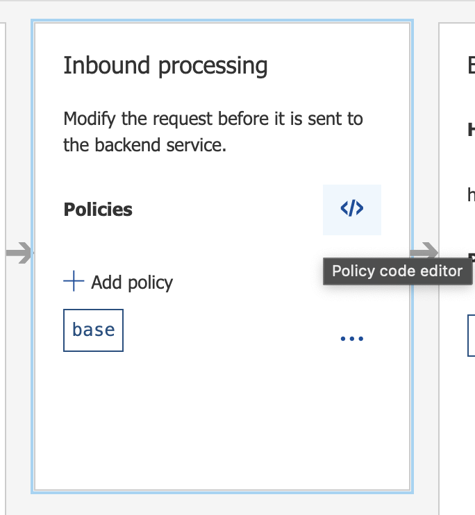The width and height of the screenshot is (475, 515).
Task: Open the three-dot menu for base policy
Action: point(351,339)
